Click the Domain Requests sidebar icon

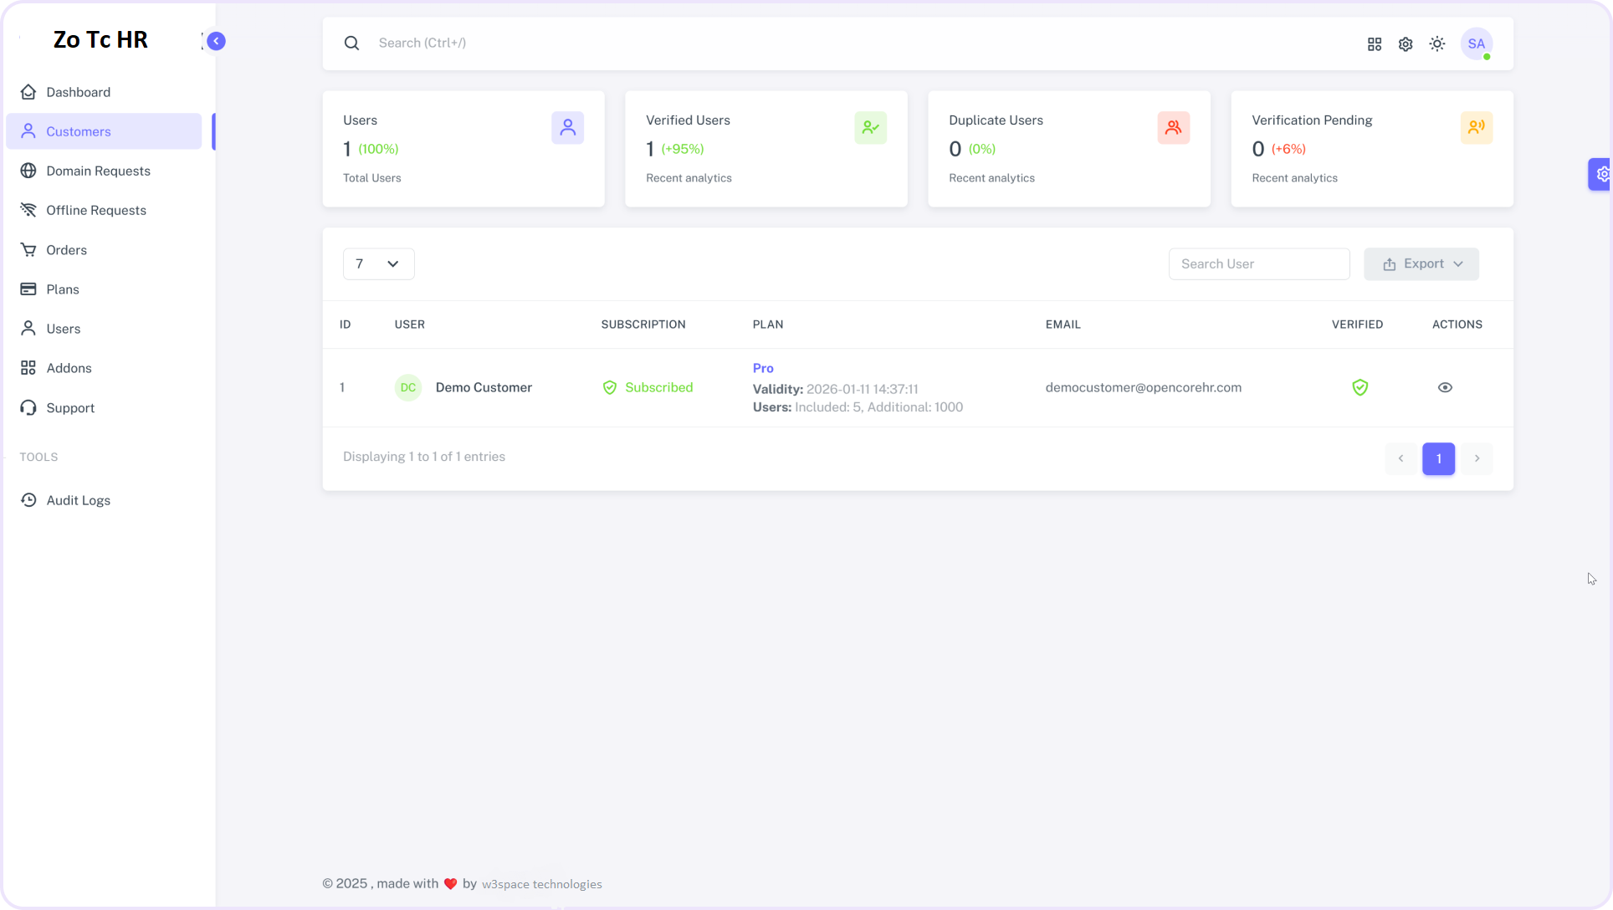30,171
